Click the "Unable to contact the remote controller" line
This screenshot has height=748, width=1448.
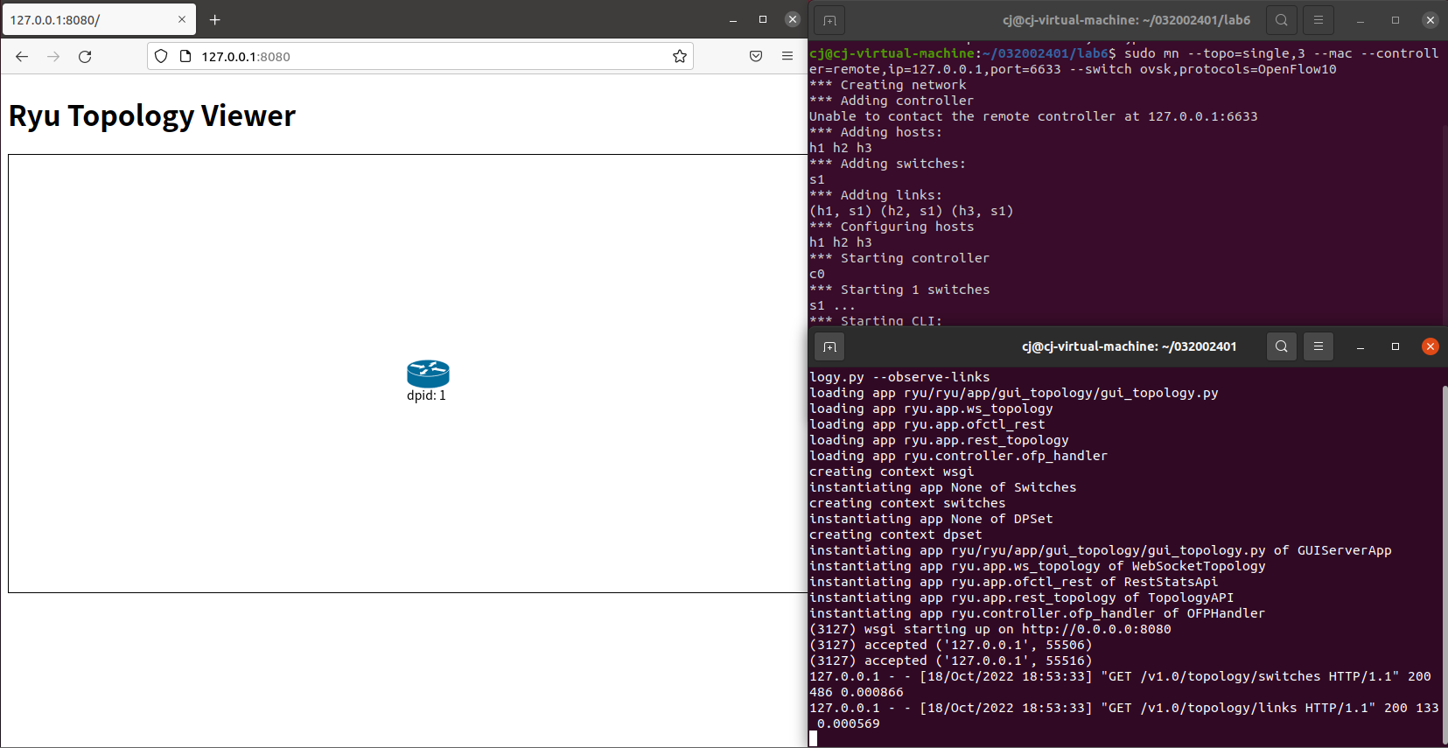1033,116
